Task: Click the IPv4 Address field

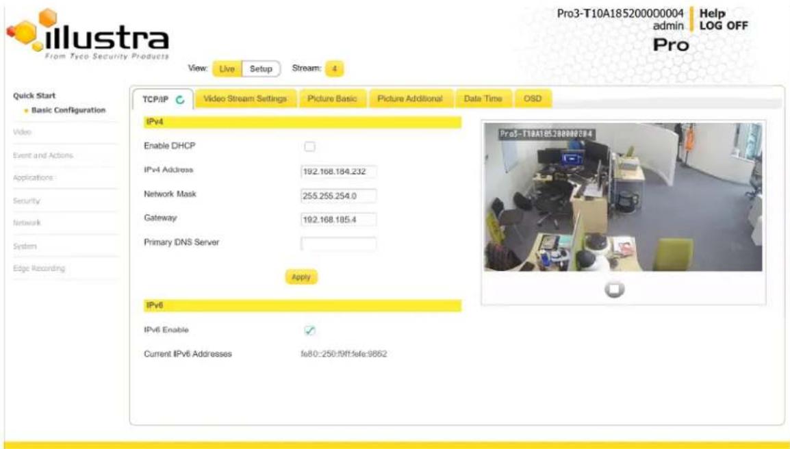Action: tap(338, 171)
